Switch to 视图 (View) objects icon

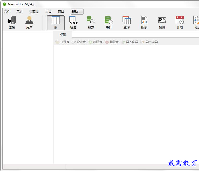pyautogui.click(x=73, y=20)
